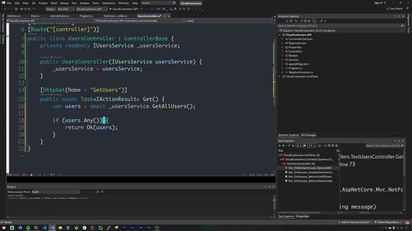Click the Visual Studio icon in the Windows taskbar
This screenshot has width=412, height=231.
coord(52,228)
